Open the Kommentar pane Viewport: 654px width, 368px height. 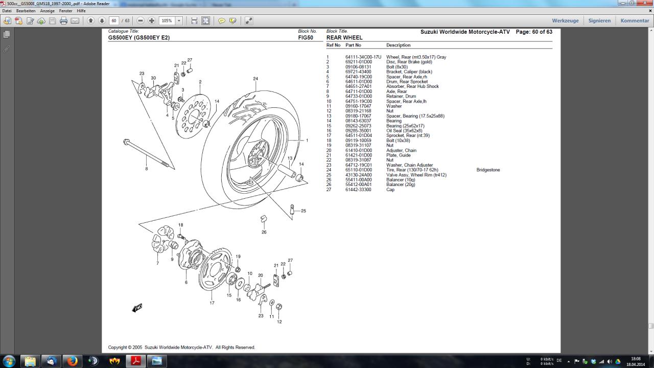click(x=635, y=21)
